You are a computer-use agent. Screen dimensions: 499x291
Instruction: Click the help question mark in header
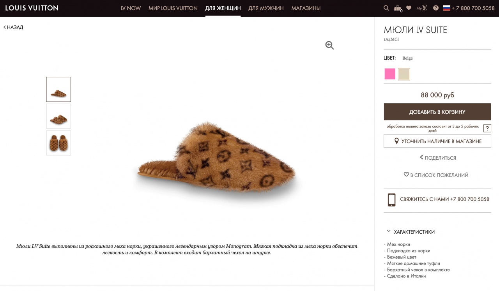436,8
